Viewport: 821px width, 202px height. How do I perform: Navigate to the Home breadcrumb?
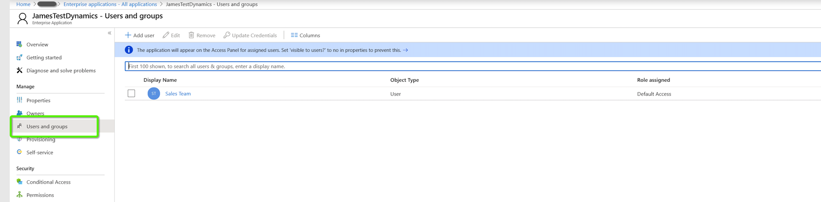[x=23, y=4]
